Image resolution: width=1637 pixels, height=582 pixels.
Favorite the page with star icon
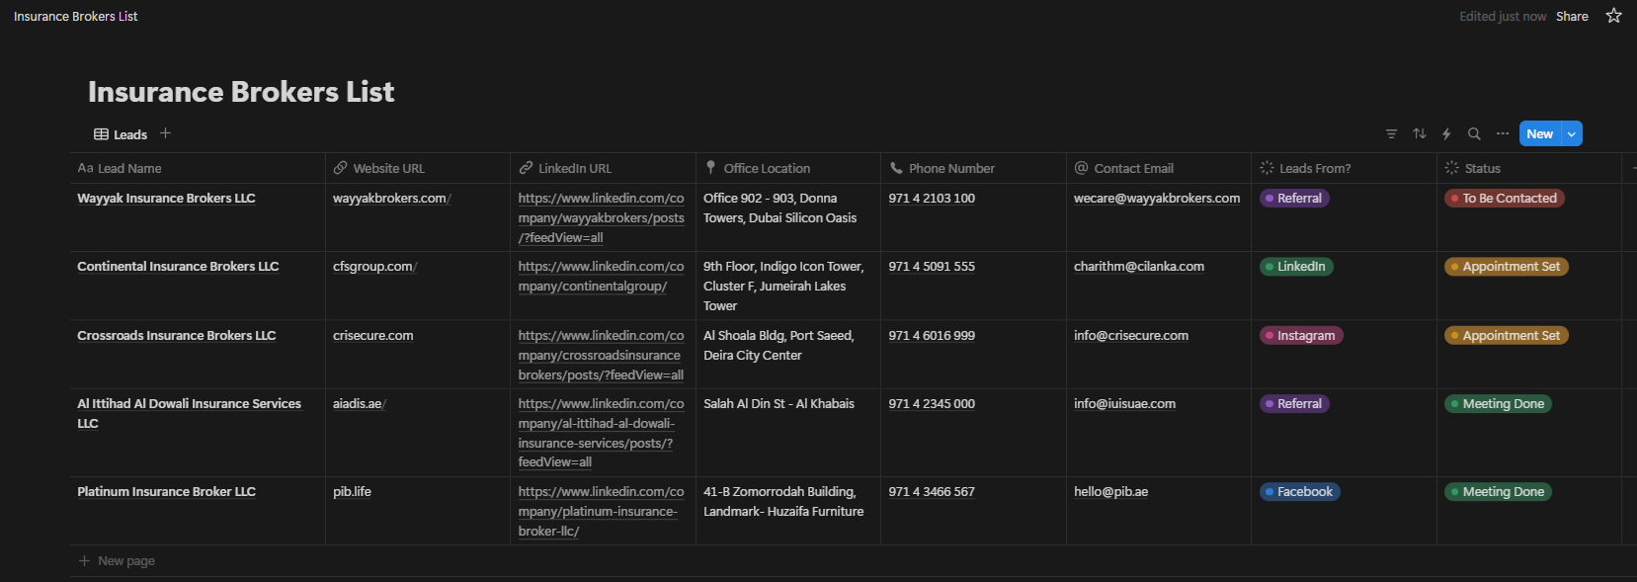click(x=1613, y=16)
